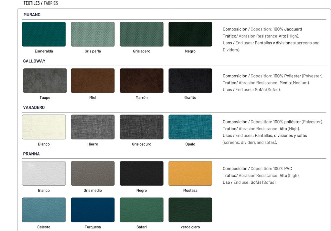Click the verde claro text label
This screenshot has height=231, width=331.
coord(190,227)
